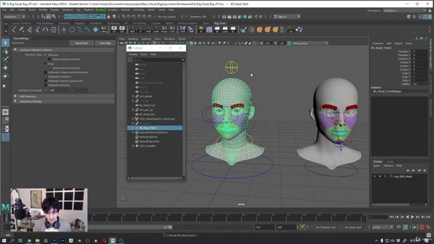
Task: Click the Symmetry Off setting
Action: (x=198, y=16)
